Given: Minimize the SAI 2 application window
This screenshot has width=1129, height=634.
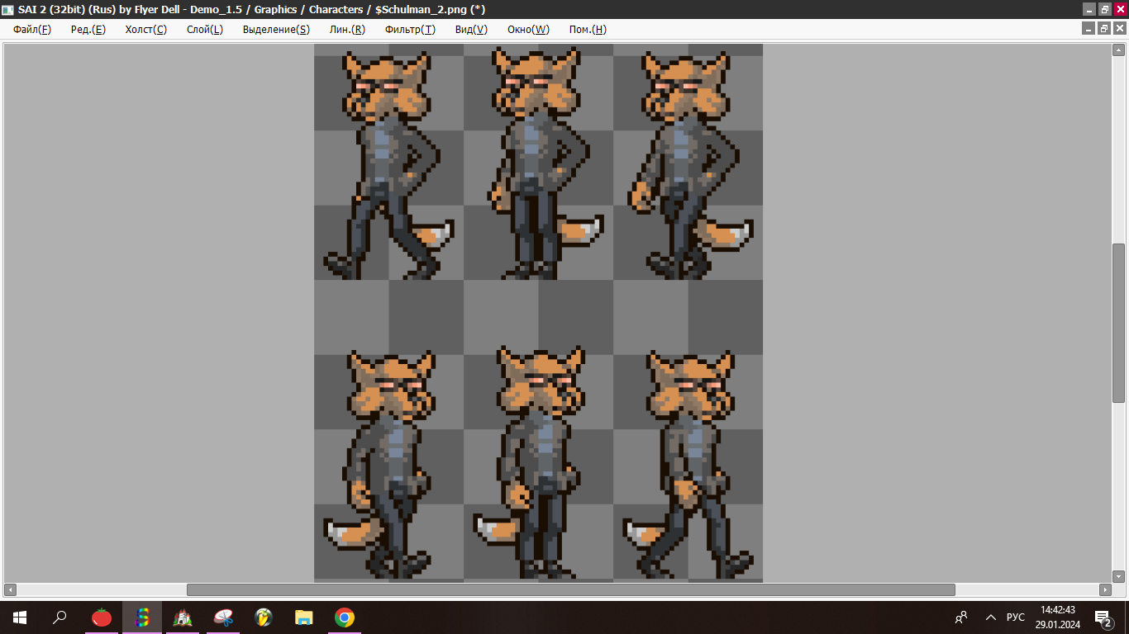Looking at the screenshot, I should coord(1089,9).
